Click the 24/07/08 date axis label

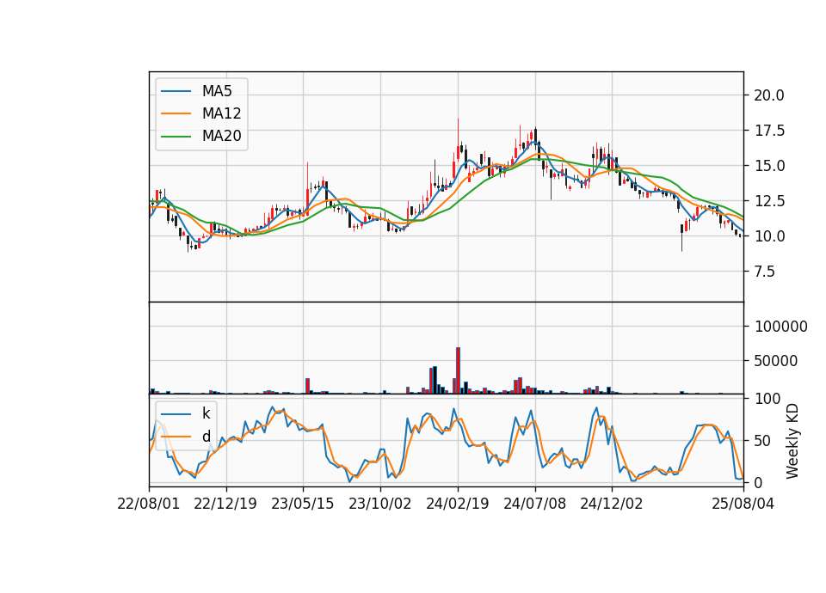(534, 504)
